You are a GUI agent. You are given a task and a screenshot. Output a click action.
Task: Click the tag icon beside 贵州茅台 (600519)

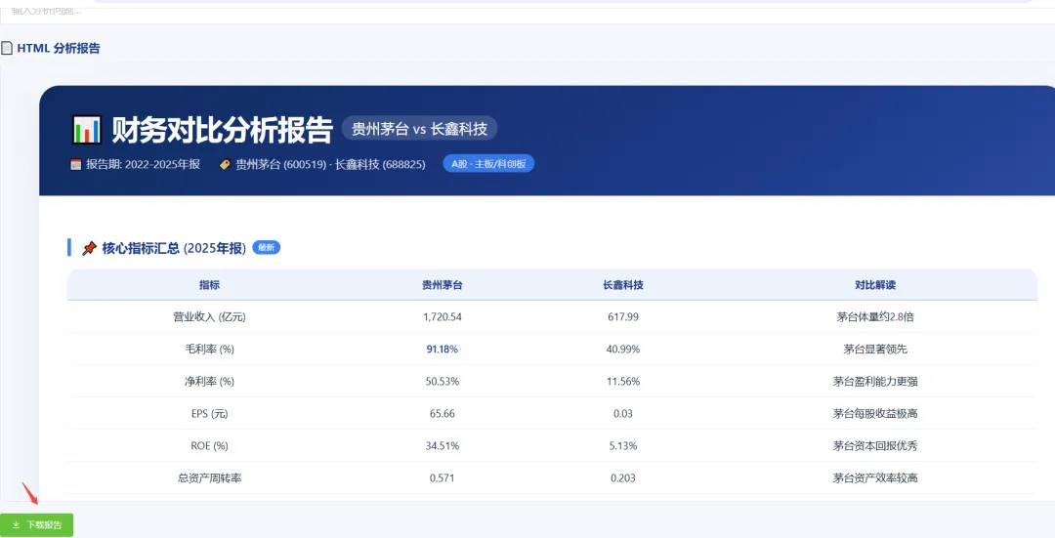point(226,165)
